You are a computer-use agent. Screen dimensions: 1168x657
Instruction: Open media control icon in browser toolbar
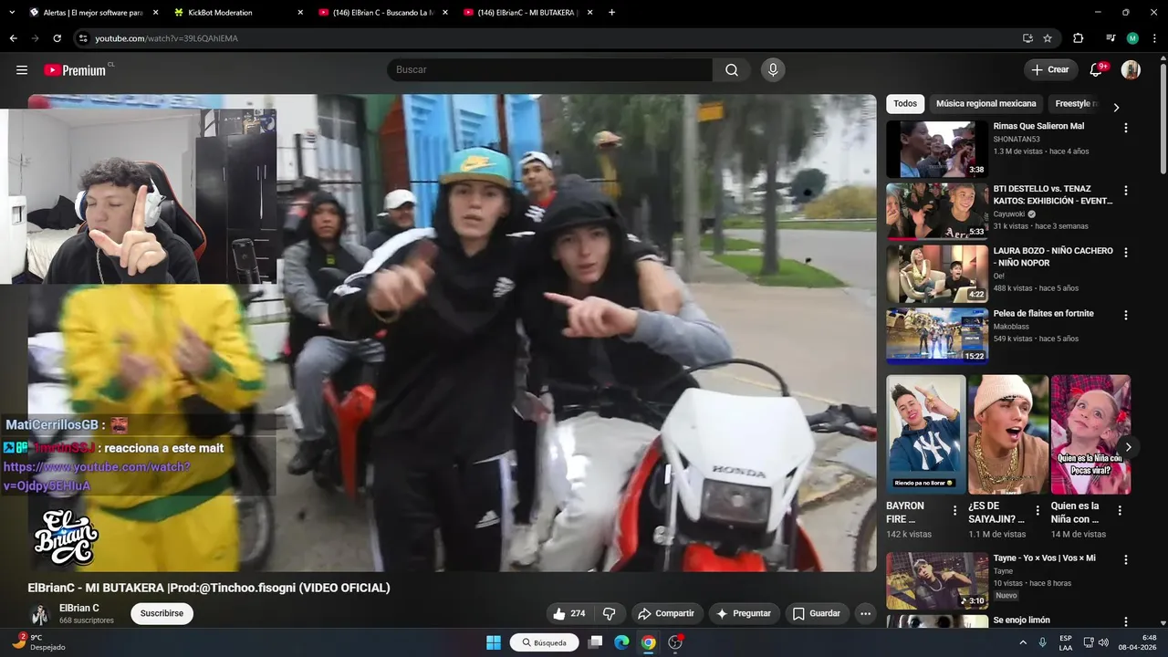(1111, 38)
